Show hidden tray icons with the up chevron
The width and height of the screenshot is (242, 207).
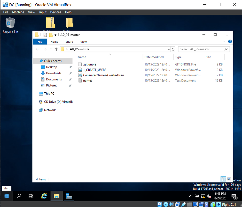pos(191,196)
